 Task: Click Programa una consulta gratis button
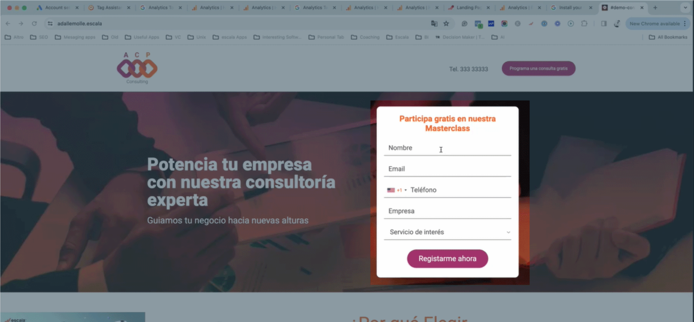pyautogui.click(x=539, y=69)
